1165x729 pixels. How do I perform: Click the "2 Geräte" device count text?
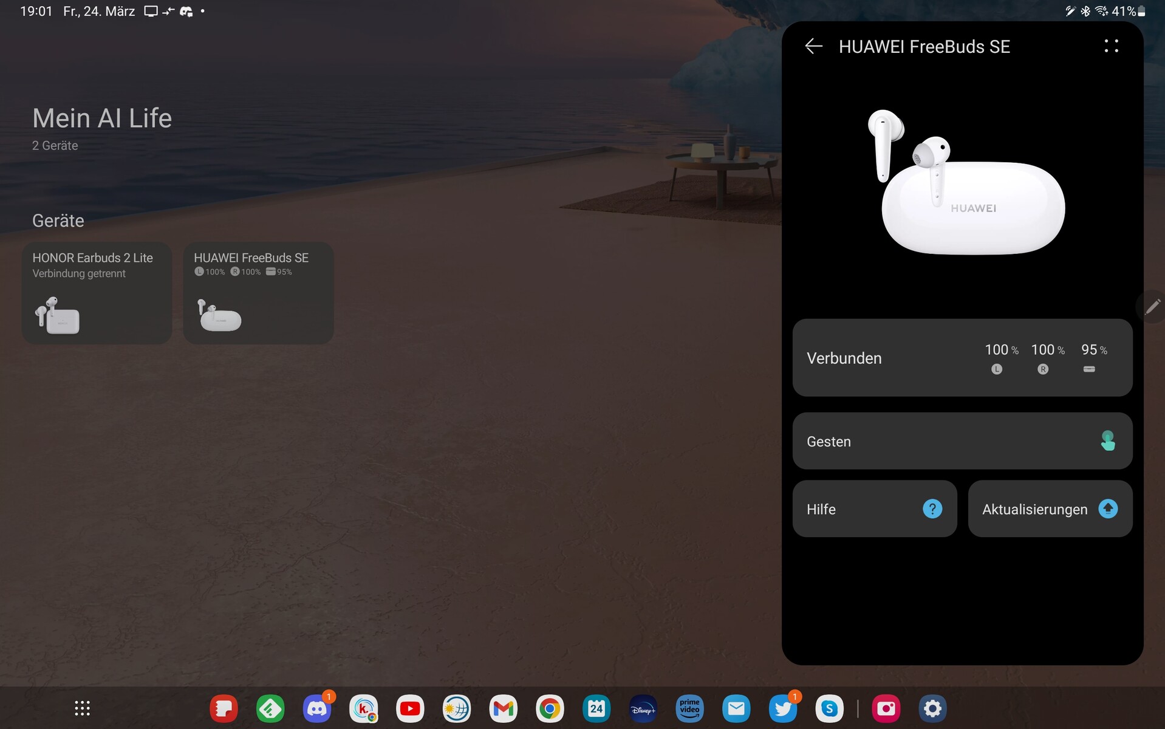55,146
